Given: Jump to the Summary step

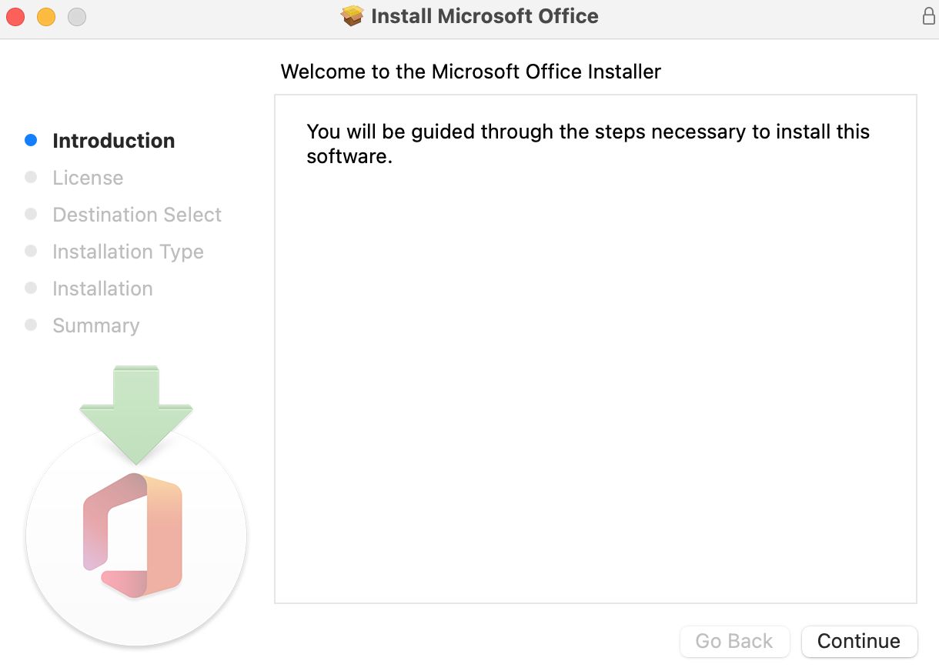Looking at the screenshot, I should pos(96,325).
